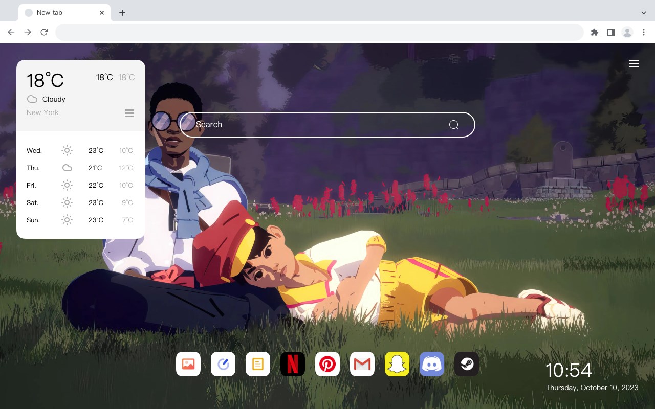
Task: Click the Wed. forecast row label
Action: (34, 150)
